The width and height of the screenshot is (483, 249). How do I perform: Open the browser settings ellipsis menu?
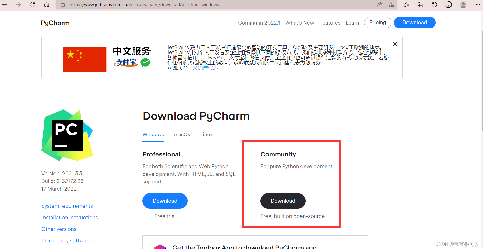478,4
